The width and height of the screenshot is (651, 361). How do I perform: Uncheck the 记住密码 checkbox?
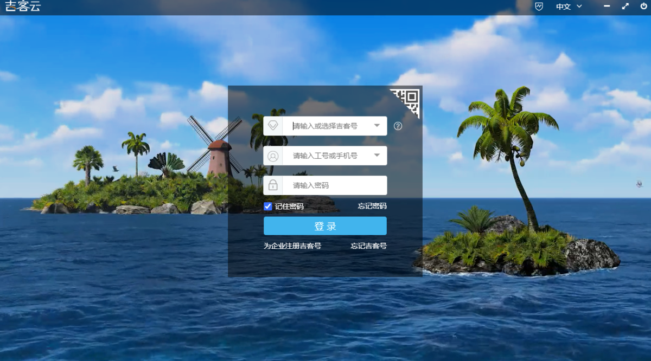(x=268, y=206)
